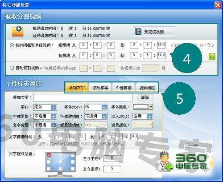Click the 叠加文字 text input field
Viewport: 223px width, 182px height.
coord(83,97)
